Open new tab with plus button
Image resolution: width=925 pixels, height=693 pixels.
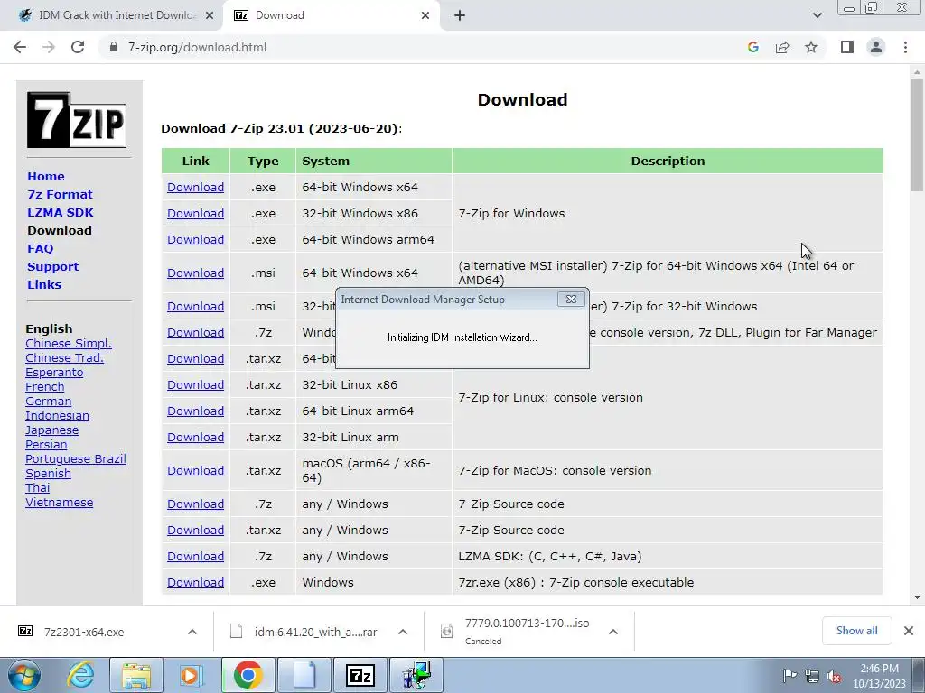[460, 15]
